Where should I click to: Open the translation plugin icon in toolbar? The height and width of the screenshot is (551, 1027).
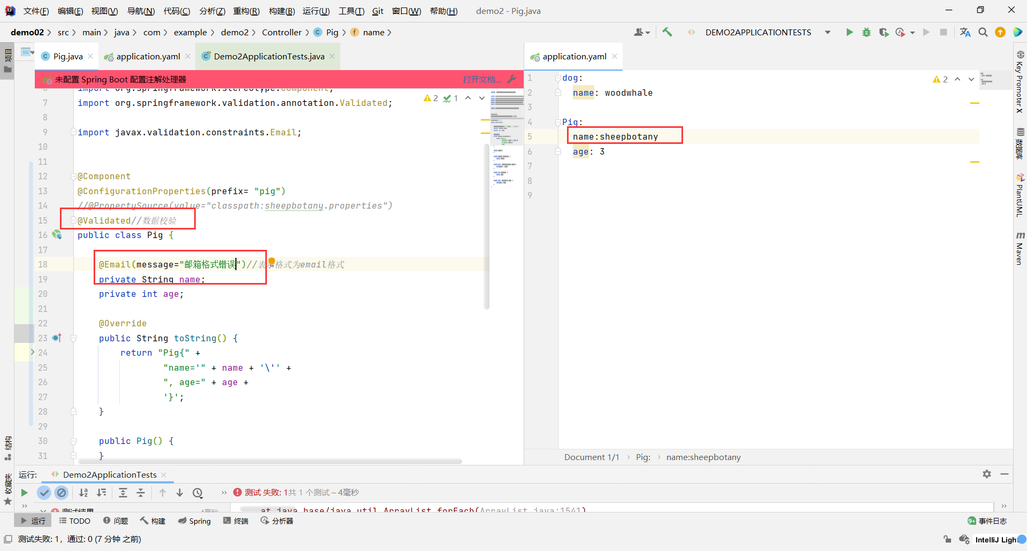965,32
